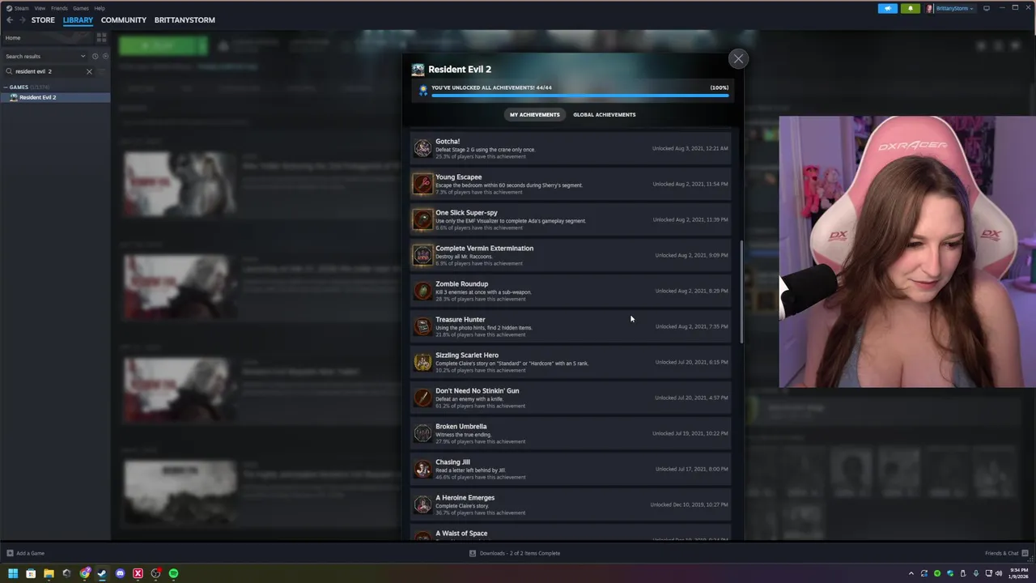Click the achievements progress bar
1036x583 pixels.
point(580,96)
